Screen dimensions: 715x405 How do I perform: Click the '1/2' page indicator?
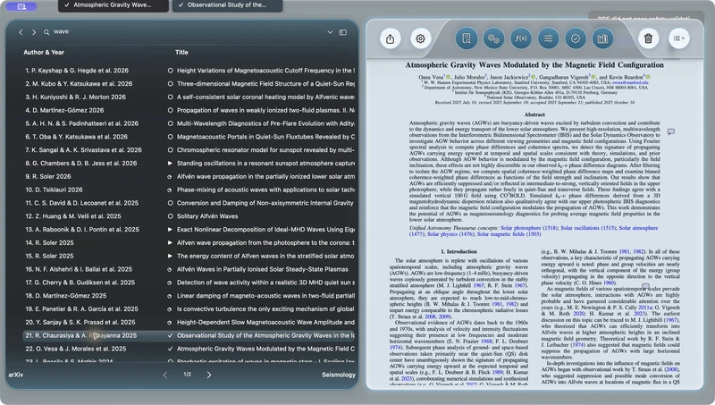pyautogui.click(x=187, y=375)
